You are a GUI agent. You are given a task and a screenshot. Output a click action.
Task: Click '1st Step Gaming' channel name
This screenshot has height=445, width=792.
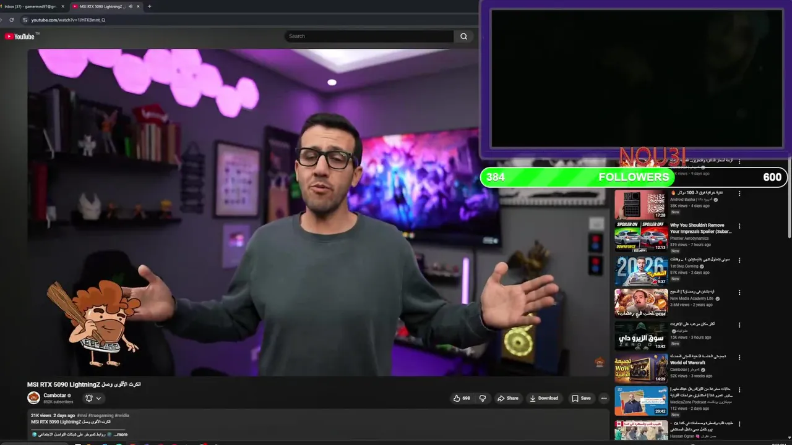[684, 266]
